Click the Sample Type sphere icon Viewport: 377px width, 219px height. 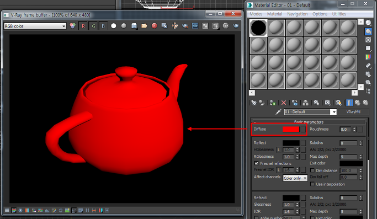[368, 23]
